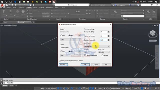Click the workspace gear icon in the quick access toolbar
The width and height of the screenshot is (160, 90).
(33, 5)
